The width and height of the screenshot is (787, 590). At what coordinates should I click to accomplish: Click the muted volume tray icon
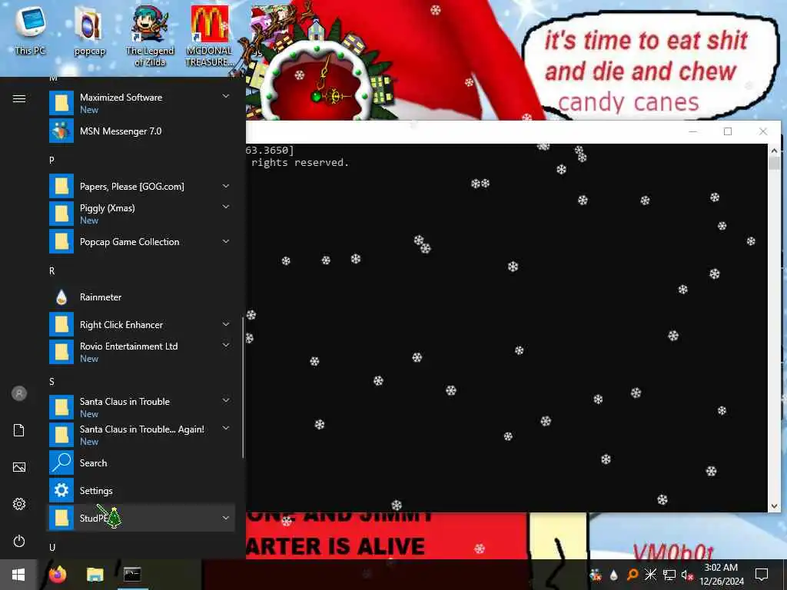(686, 575)
